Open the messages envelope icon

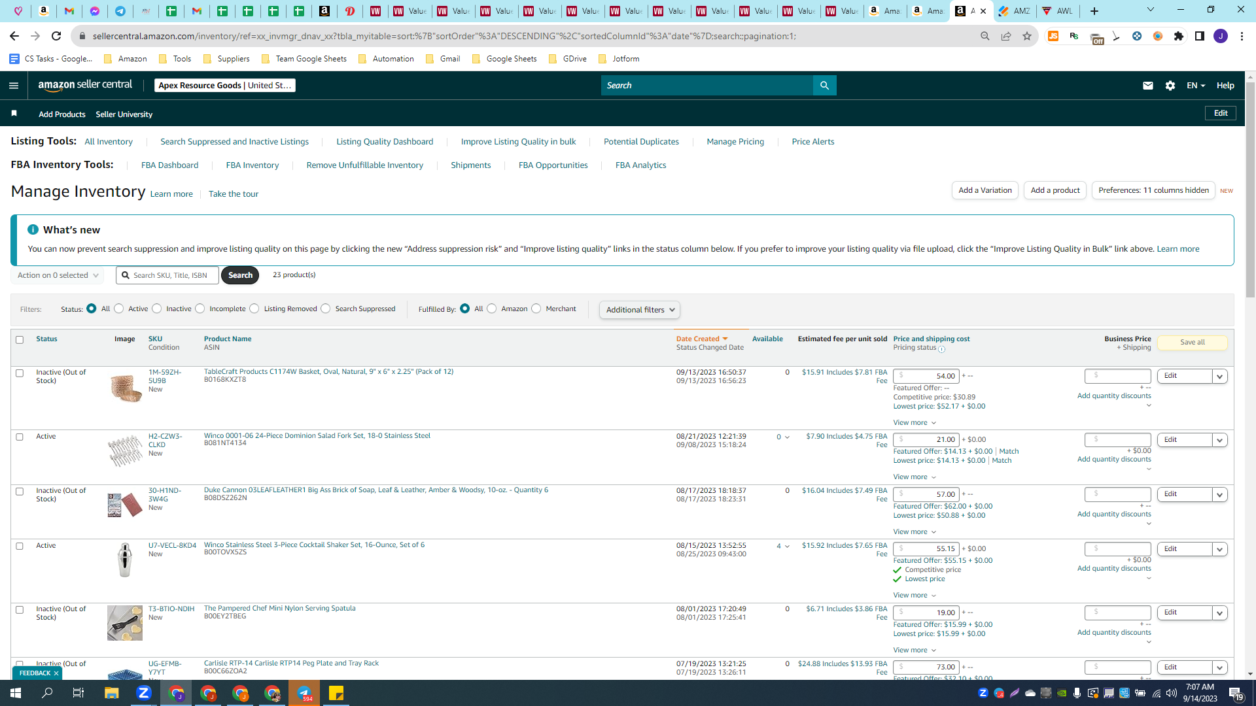tap(1147, 86)
